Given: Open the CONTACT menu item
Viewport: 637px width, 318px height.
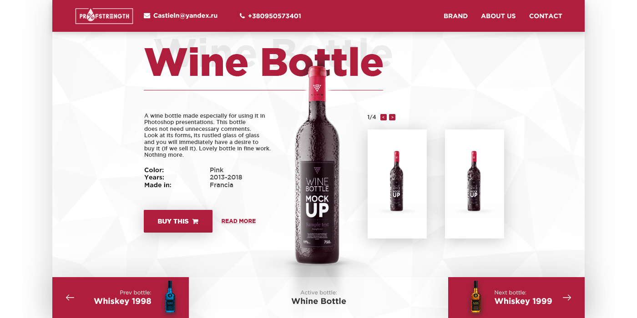Looking at the screenshot, I should (546, 16).
